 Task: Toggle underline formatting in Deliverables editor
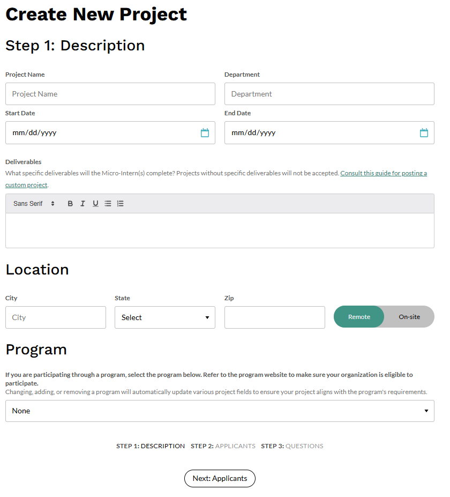(x=95, y=204)
